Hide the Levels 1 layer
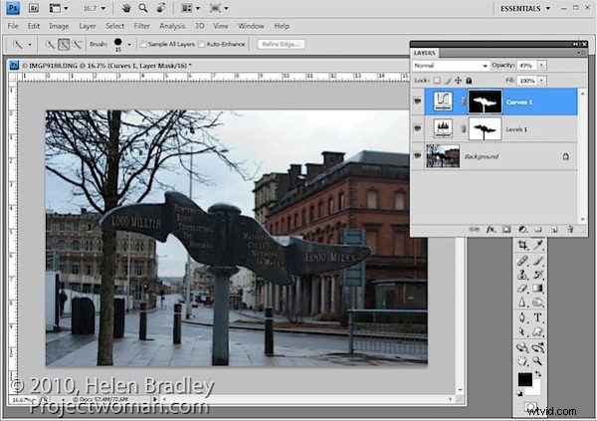The height and width of the screenshot is (421, 597). click(418, 128)
